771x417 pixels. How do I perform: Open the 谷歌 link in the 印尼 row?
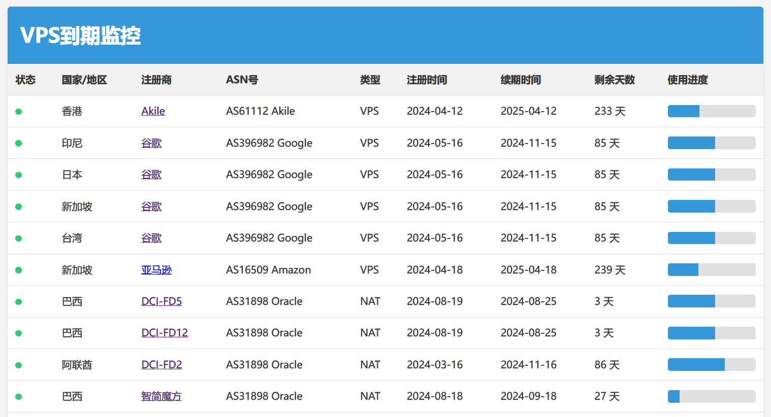151,143
